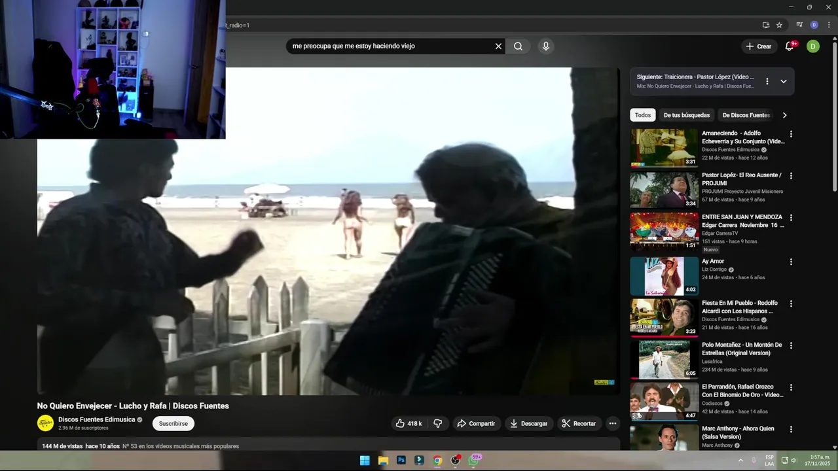The height and width of the screenshot is (471, 838).
Task: Click Descargar download button
Action: point(528,423)
